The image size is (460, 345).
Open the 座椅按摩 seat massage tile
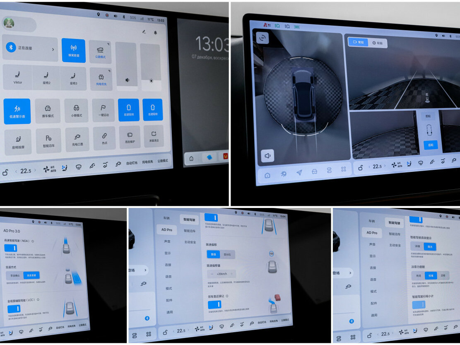(x=17, y=142)
